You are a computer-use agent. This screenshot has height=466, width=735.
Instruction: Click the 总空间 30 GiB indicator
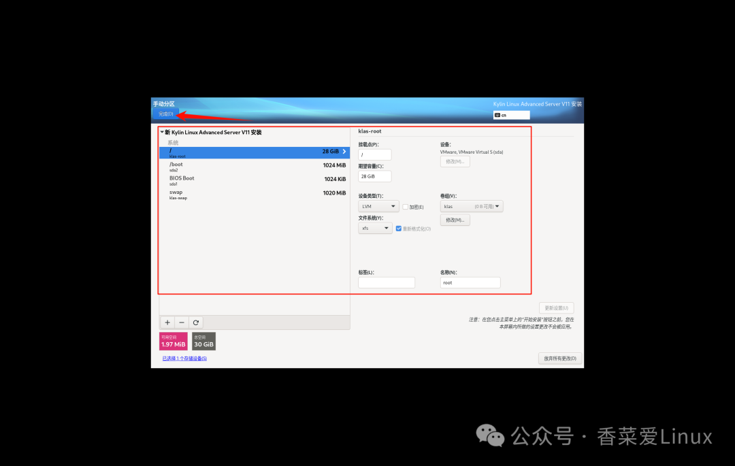[x=203, y=341]
